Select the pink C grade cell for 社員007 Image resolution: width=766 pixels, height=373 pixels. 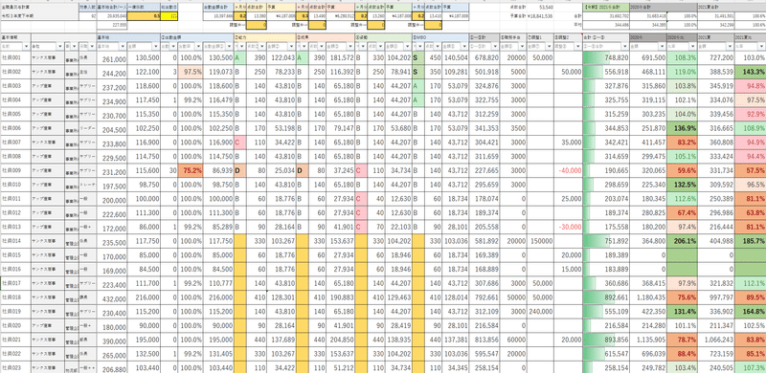click(238, 143)
